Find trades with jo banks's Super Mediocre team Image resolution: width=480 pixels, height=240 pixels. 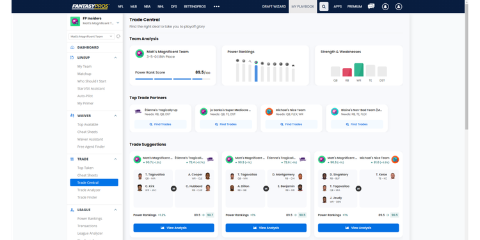[x=226, y=124]
